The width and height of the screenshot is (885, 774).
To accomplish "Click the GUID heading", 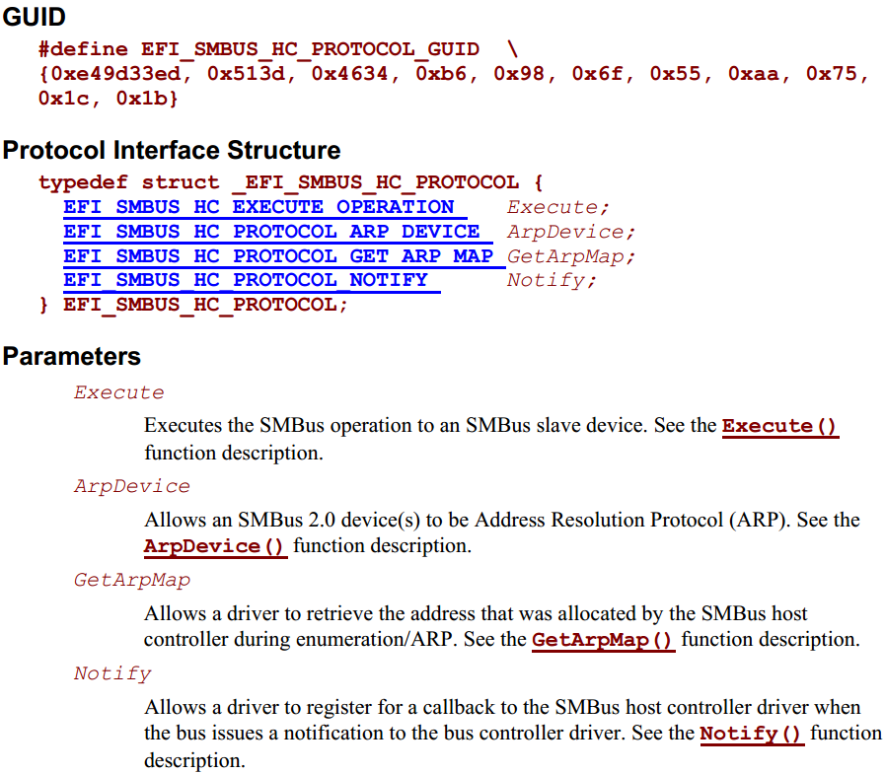I will tap(34, 17).
